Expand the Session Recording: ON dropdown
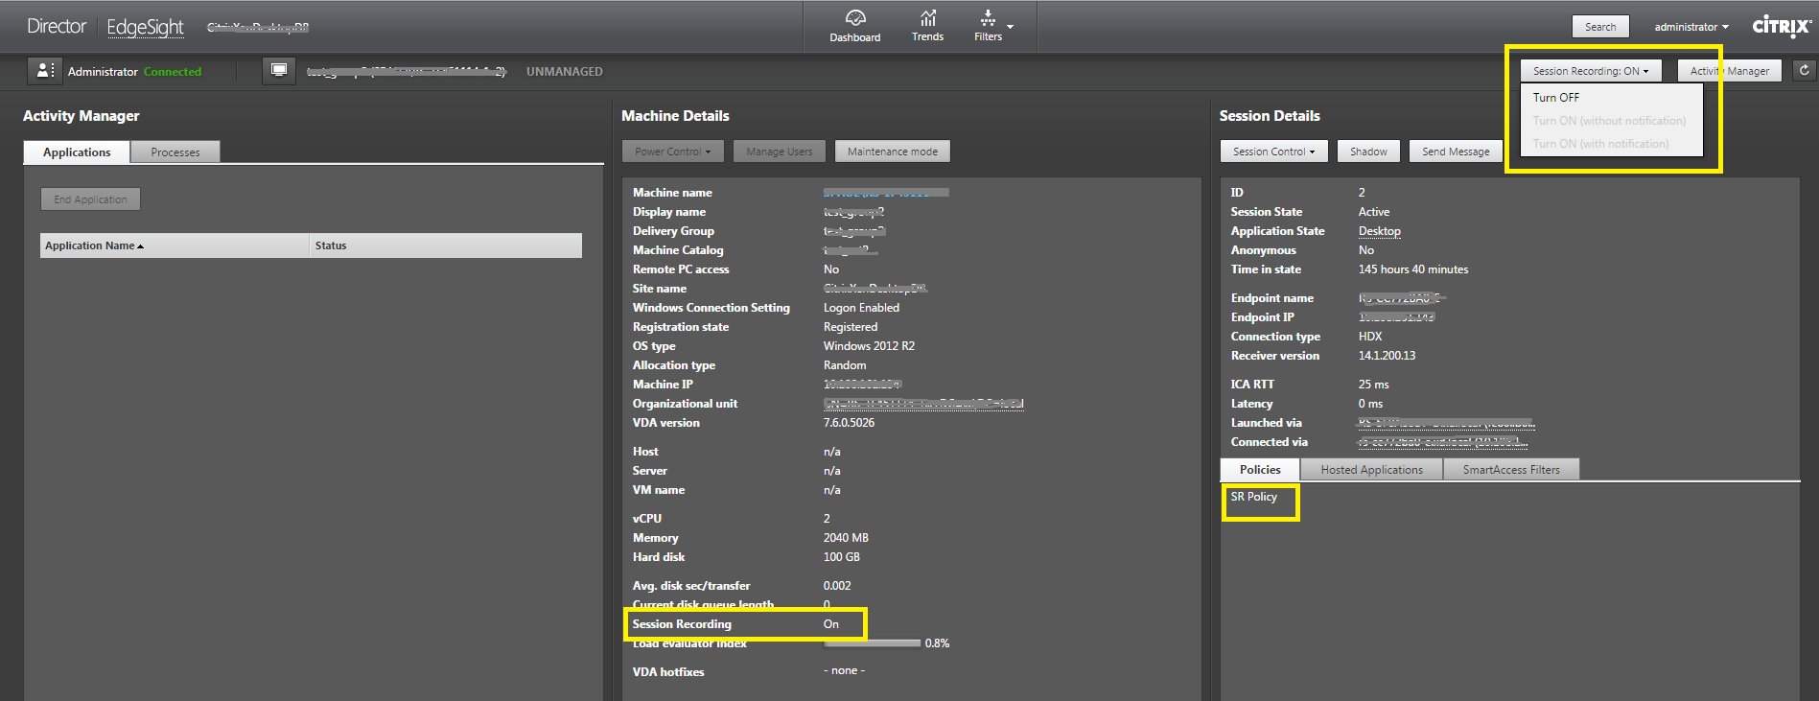The height and width of the screenshot is (701, 1819). pyautogui.click(x=1590, y=71)
